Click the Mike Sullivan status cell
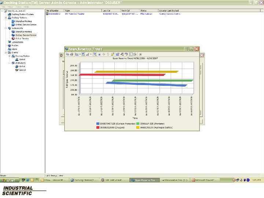The width and height of the screenshot is (264, 198). pyautogui.click(x=146, y=14)
